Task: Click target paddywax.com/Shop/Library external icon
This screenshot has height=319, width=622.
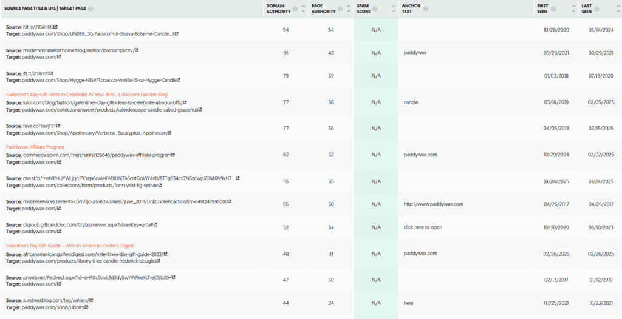Action: click(x=86, y=307)
